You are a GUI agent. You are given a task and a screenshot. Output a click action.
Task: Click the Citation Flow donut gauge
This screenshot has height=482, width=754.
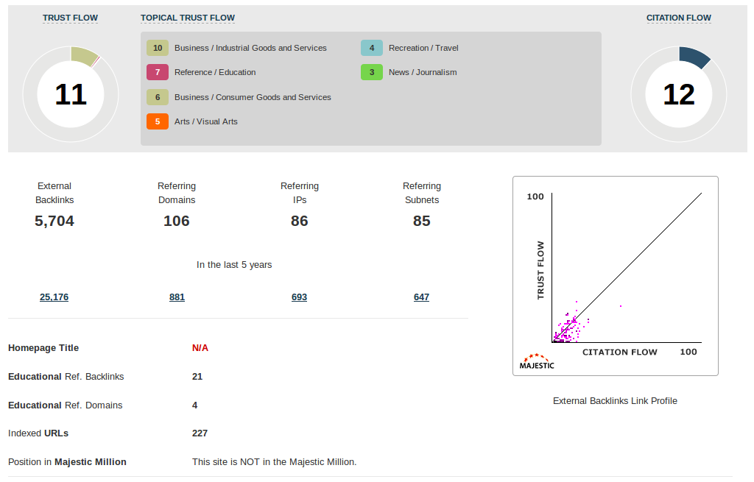coord(678,94)
